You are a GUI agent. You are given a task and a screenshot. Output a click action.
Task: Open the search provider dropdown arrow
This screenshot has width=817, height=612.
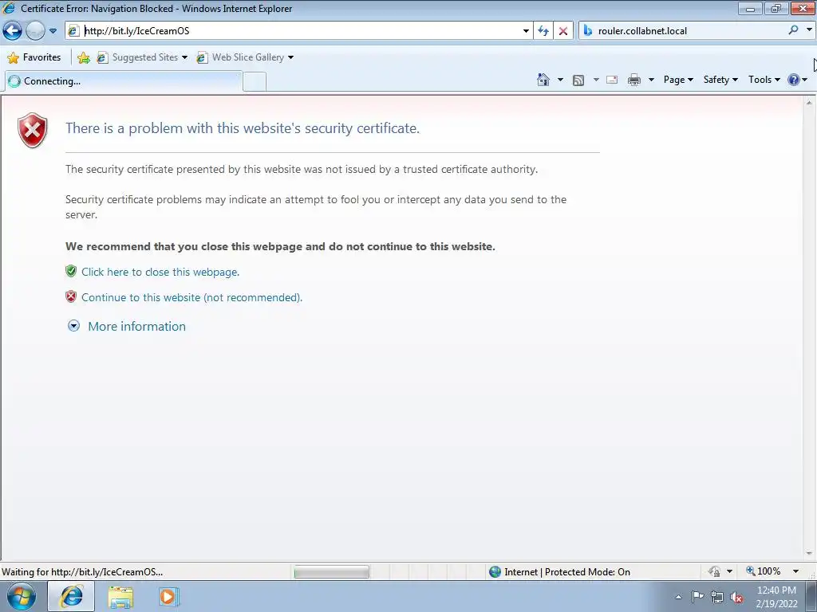pos(809,30)
